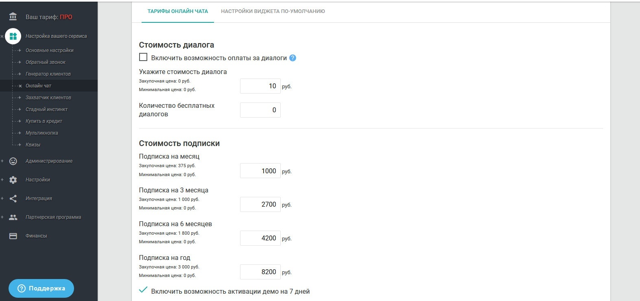Open the Поддержка support button

pos(41,288)
